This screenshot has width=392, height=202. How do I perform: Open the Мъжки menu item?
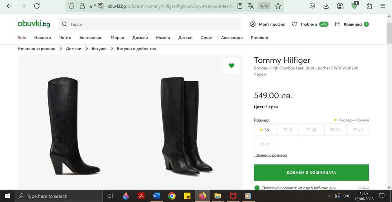coord(163,38)
